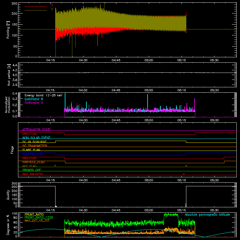Click the blue ECLIPSE_FLAG label

click(33, 154)
